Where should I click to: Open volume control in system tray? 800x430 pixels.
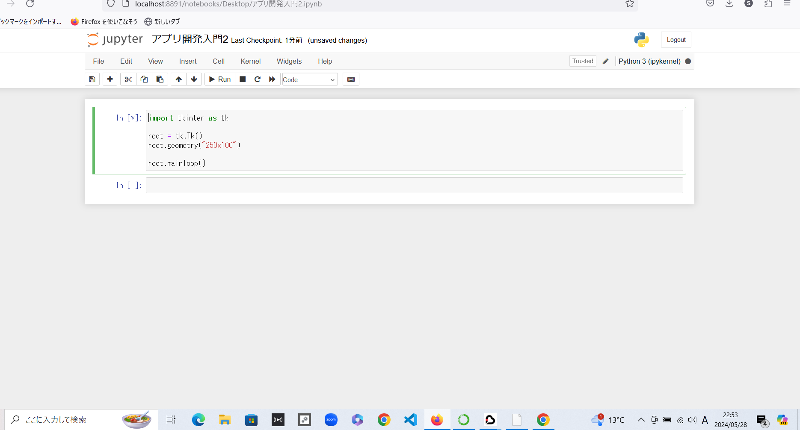pyautogui.click(x=692, y=420)
